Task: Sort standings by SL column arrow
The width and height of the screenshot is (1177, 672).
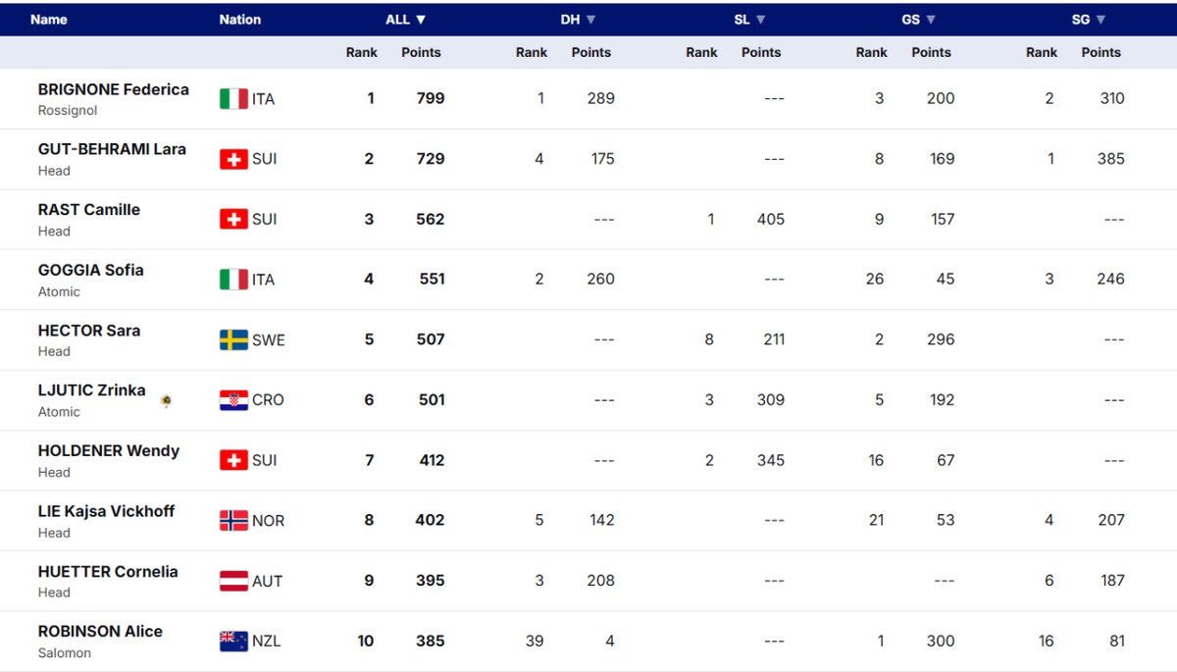Action: (761, 20)
